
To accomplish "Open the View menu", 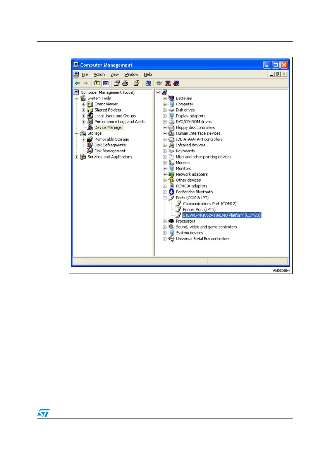I will coord(114,75).
